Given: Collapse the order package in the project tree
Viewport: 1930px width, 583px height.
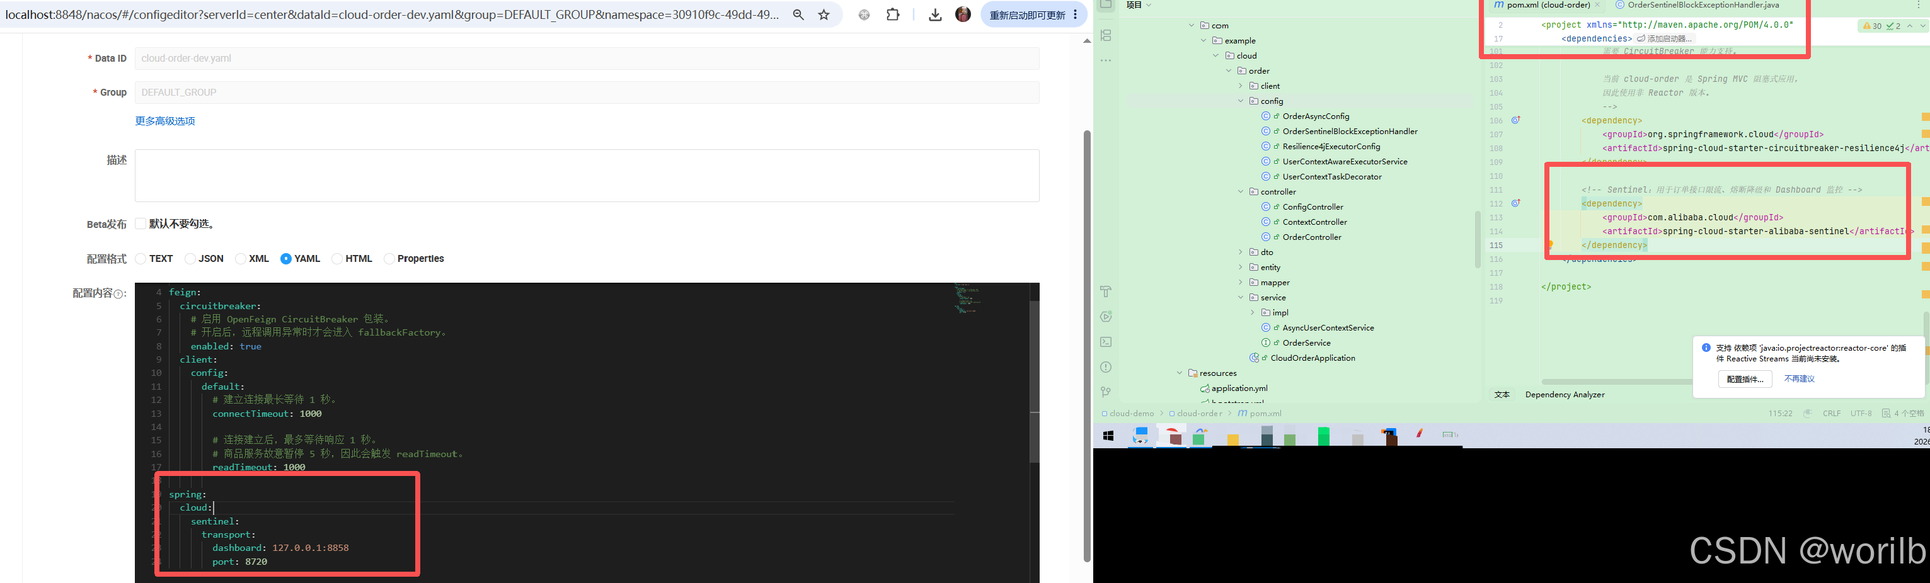Looking at the screenshot, I should pos(1229,71).
